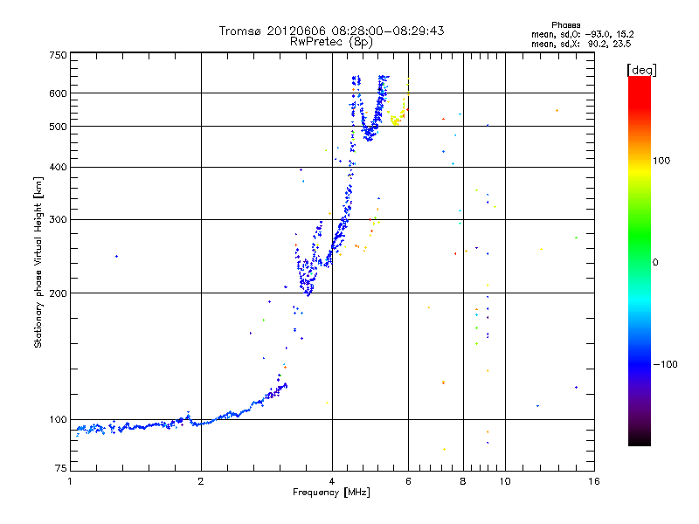Image resolution: width=699 pixels, height=524 pixels.
Task: Click the black bottom of the phase colorbar
Action: [x=640, y=439]
